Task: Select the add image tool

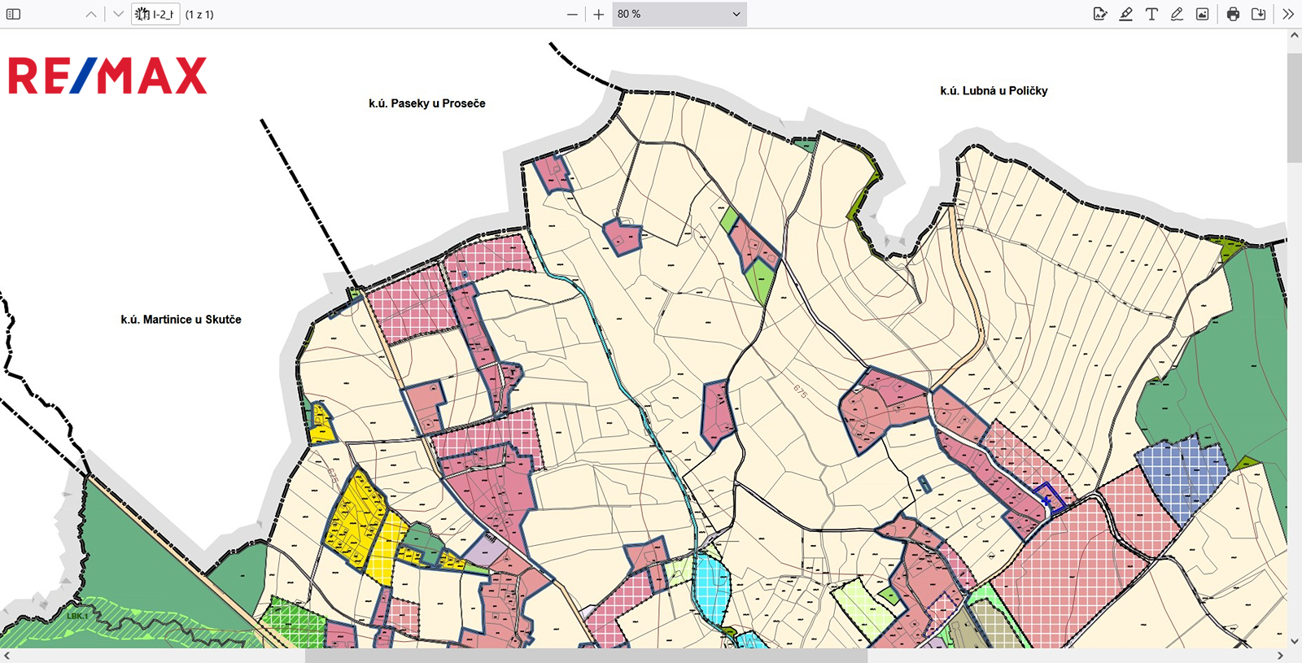Action: tap(1202, 14)
